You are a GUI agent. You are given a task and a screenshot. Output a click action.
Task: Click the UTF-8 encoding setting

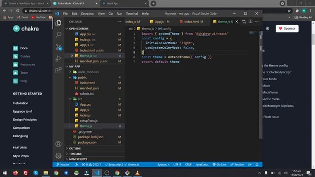tap(177, 165)
